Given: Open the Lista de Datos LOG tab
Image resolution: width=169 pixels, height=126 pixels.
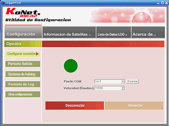Looking at the screenshot, I should click(114, 32).
